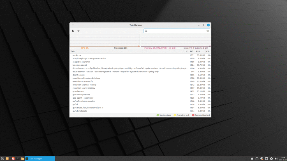Click the yellow Changing task legend dot
This screenshot has width=287, height=161.
click(175, 115)
